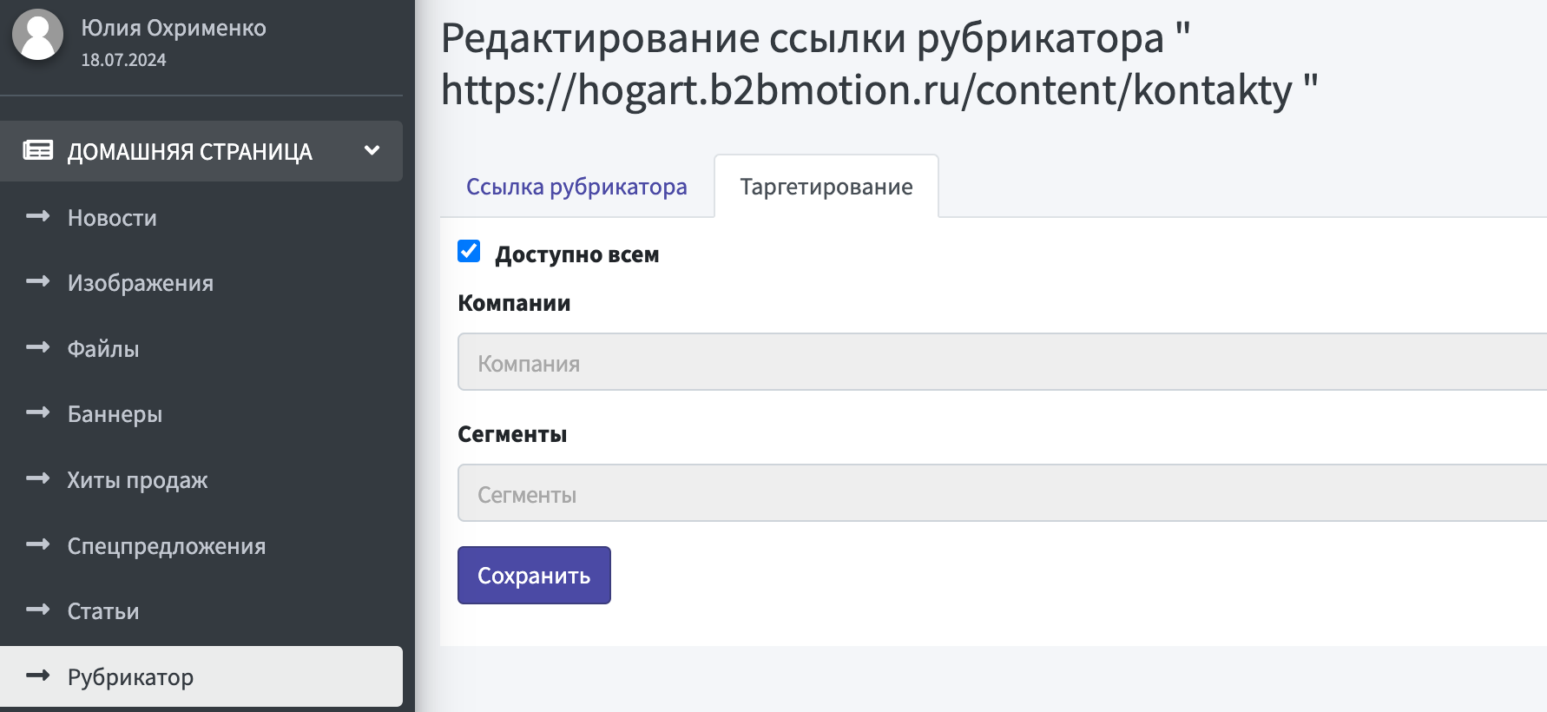Click the arrow icon beside Новости
This screenshot has height=712, width=1547.
pos(37,216)
